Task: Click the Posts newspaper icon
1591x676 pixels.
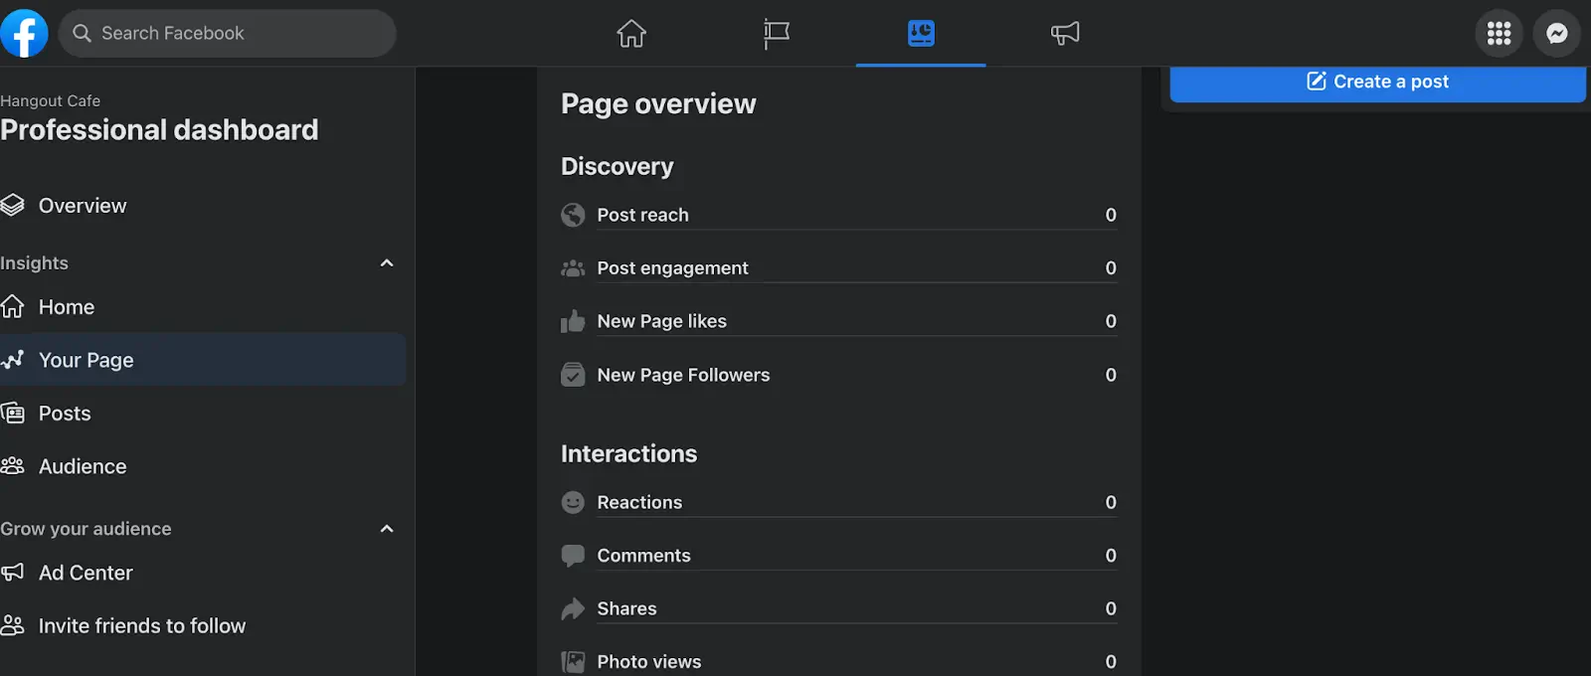Action: 12,414
